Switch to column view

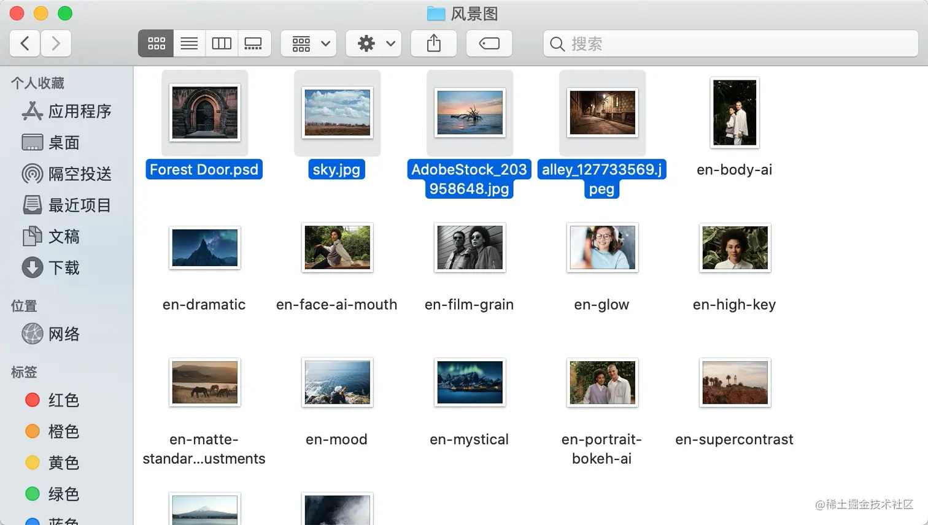(x=222, y=44)
